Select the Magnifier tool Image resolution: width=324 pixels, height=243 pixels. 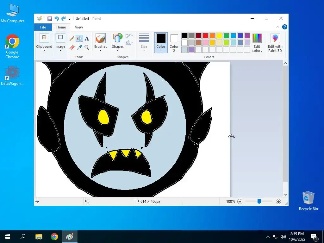[87, 47]
